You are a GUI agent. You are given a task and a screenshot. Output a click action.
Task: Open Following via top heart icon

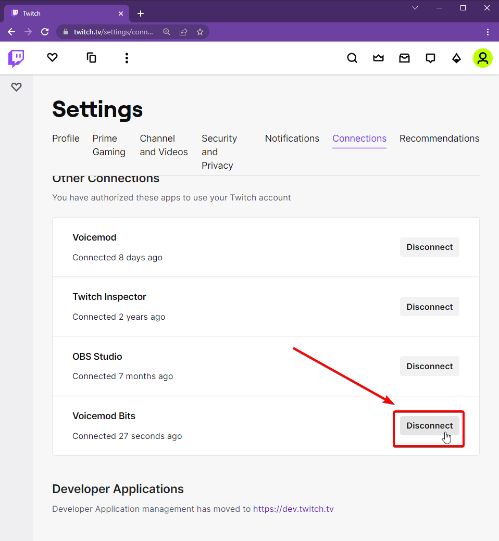point(52,58)
